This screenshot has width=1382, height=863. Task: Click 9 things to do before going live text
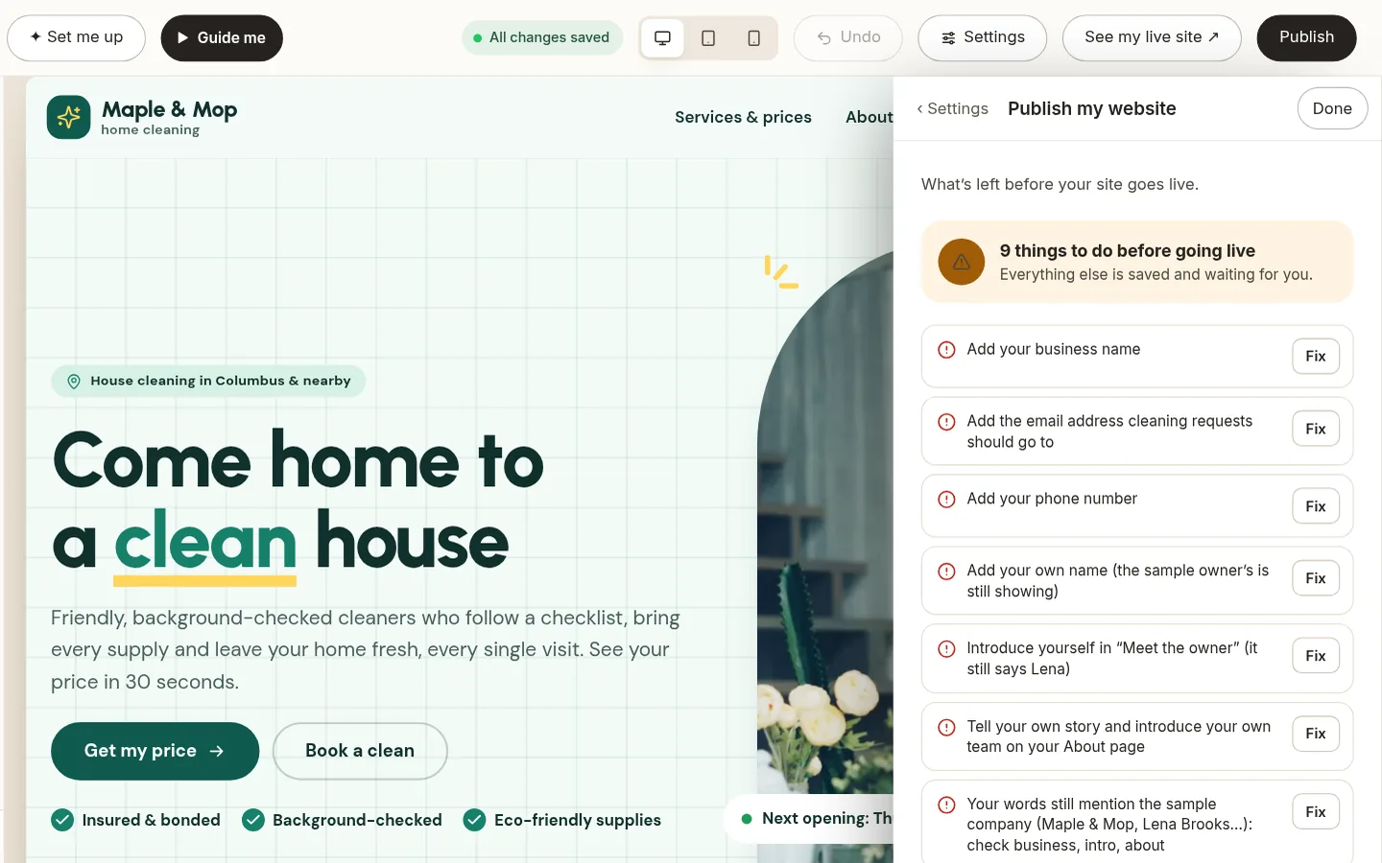1128,250
